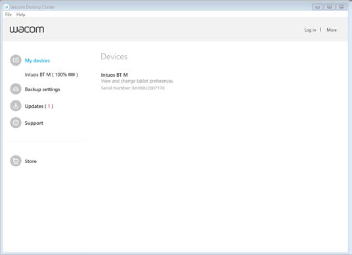Close the Wacom Desktop Center window
352x255 pixels.
[341, 7]
